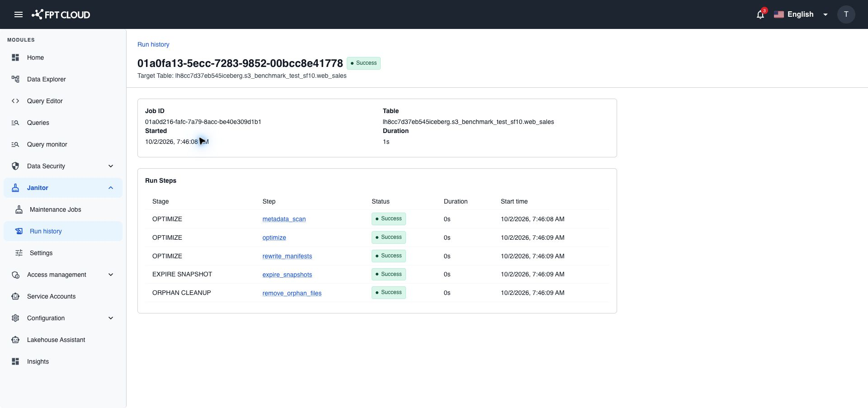
Task: Collapse the Janitor section chevron
Action: [x=111, y=188]
